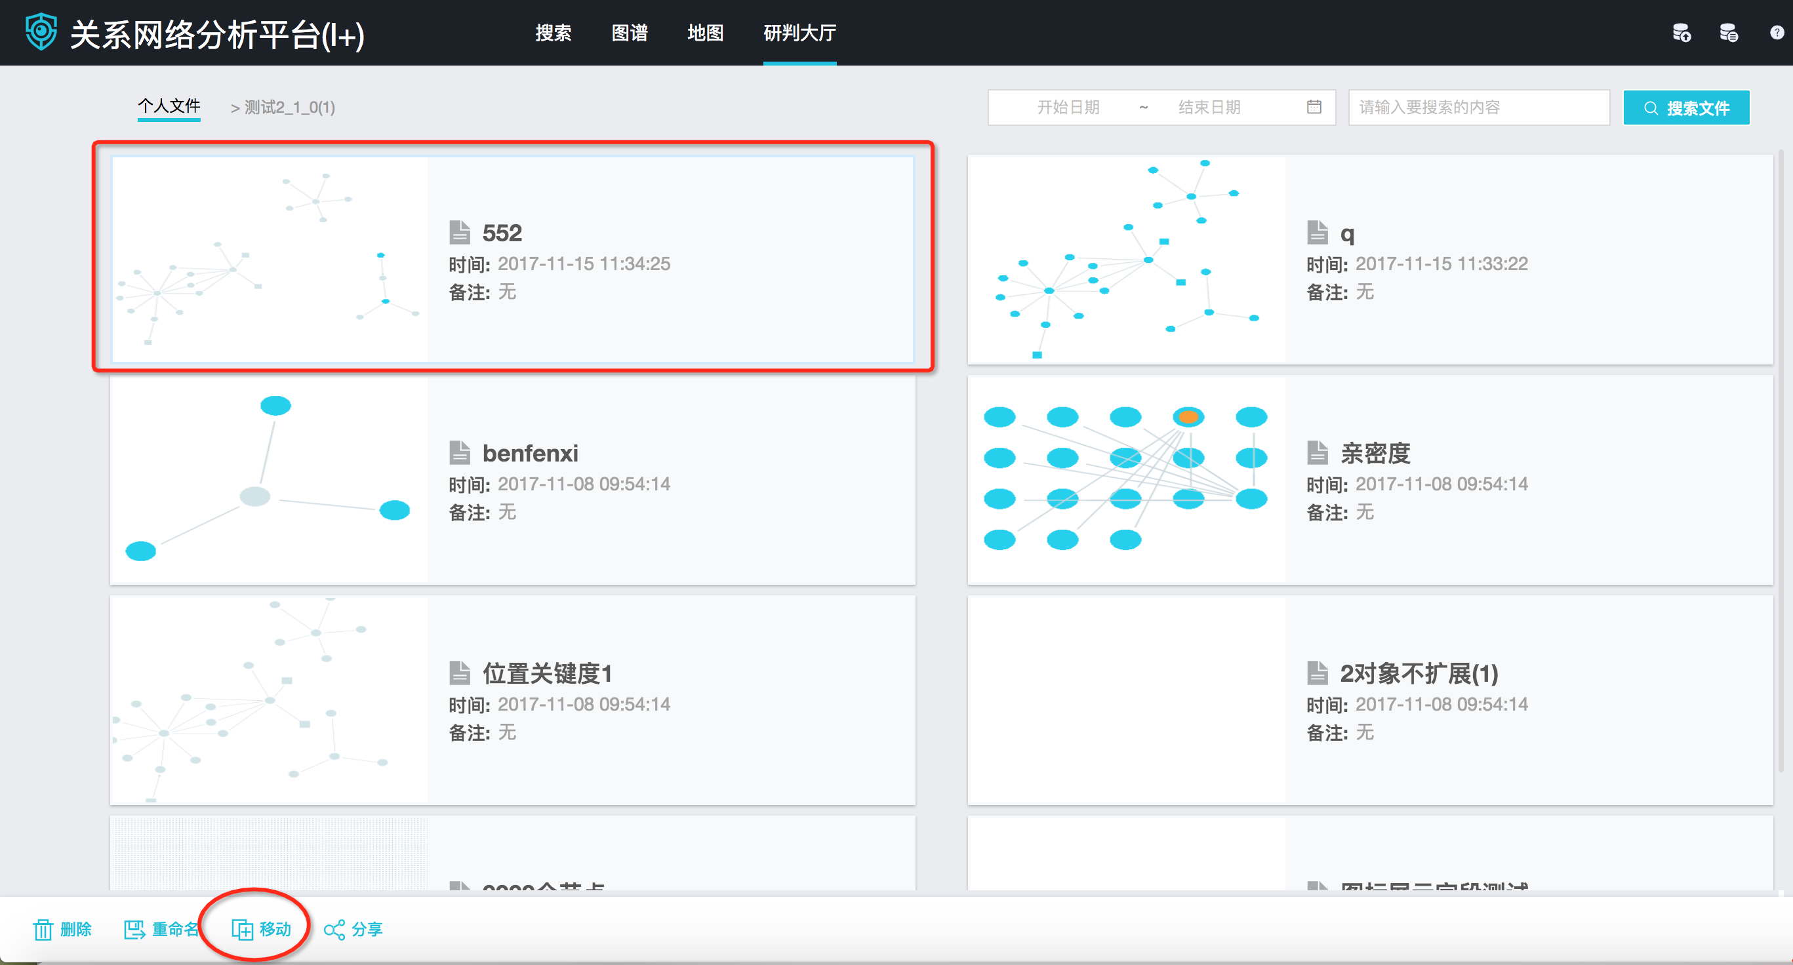Image resolution: width=1793 pixels, height=965 pixels.
Task: Click the file name 552
Action: pos(502,233)
